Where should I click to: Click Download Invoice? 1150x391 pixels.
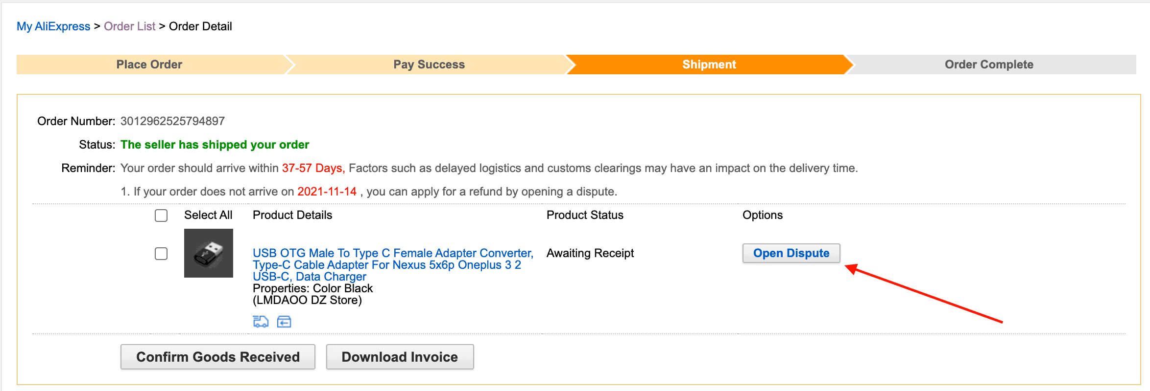coord(400,356)
